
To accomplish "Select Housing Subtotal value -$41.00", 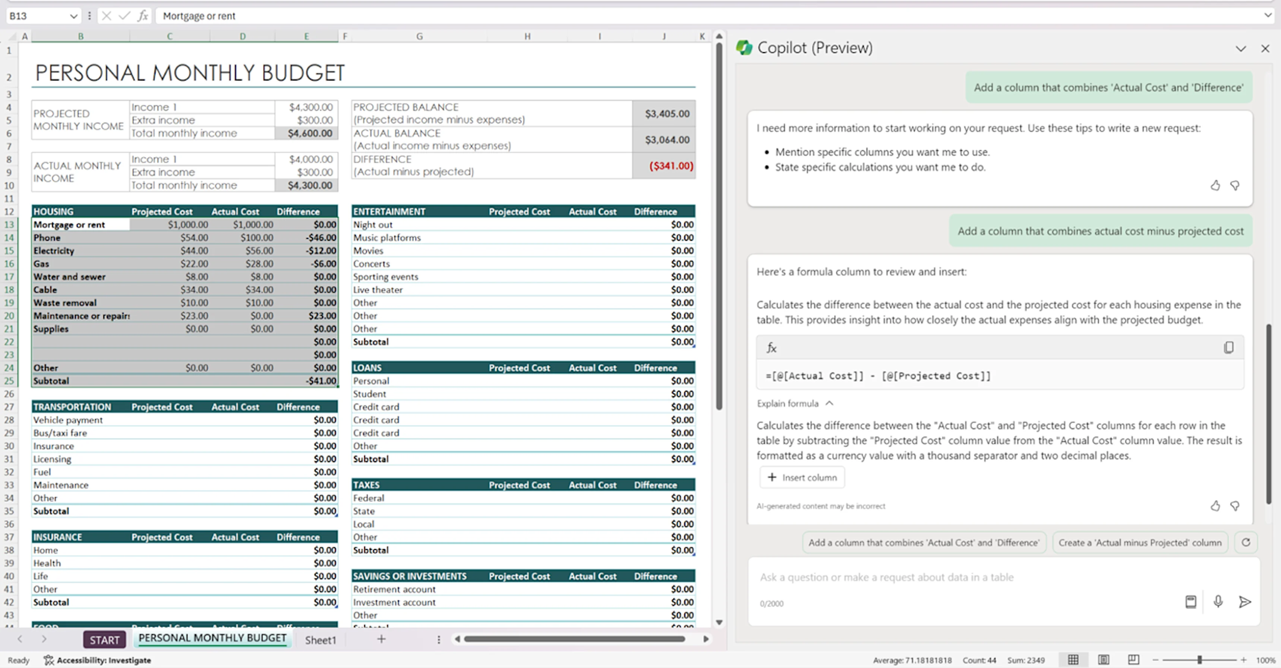I will coord(307,381).
